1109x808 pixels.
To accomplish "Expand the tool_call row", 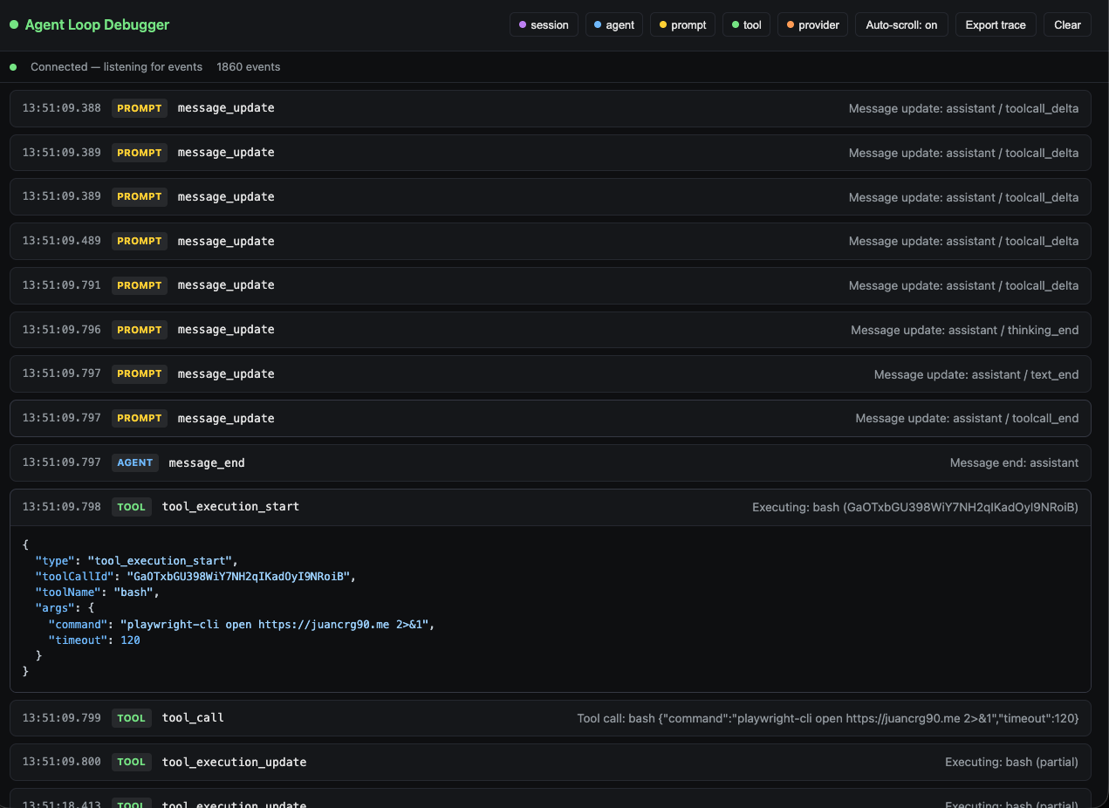I will [x=551, y=718].
